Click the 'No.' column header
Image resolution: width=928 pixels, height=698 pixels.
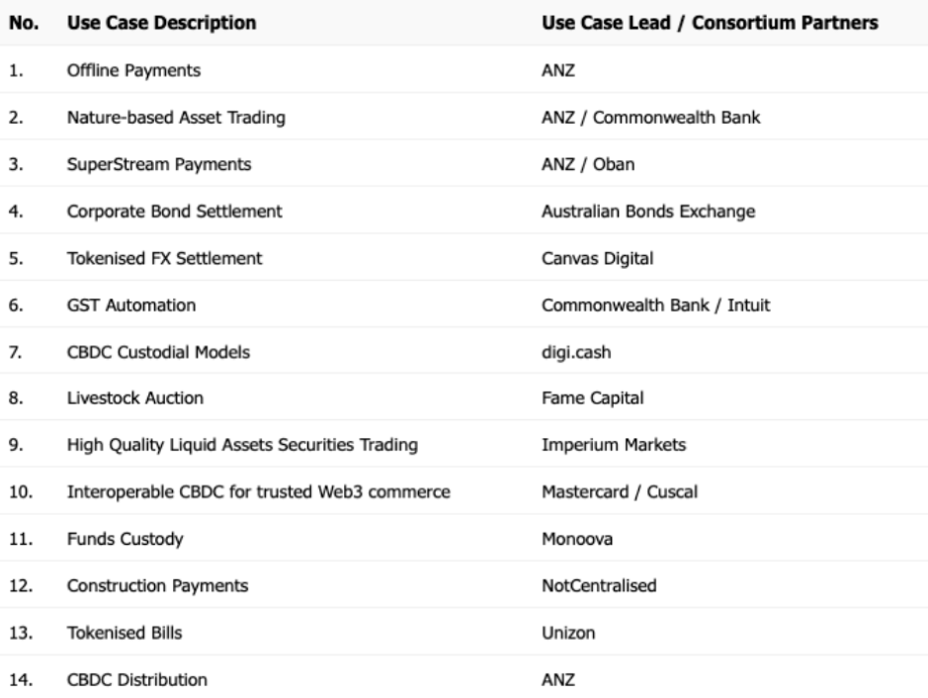coord(24,23)
